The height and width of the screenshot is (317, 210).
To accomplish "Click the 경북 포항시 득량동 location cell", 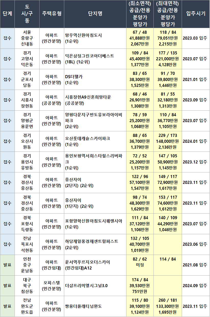I will (27, 224).
